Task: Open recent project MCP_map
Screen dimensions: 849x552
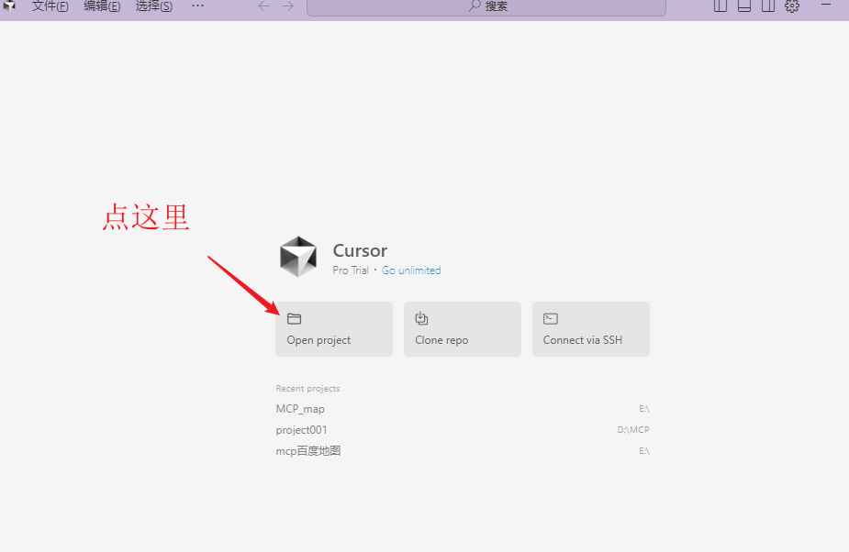Action: coord(463,409)
